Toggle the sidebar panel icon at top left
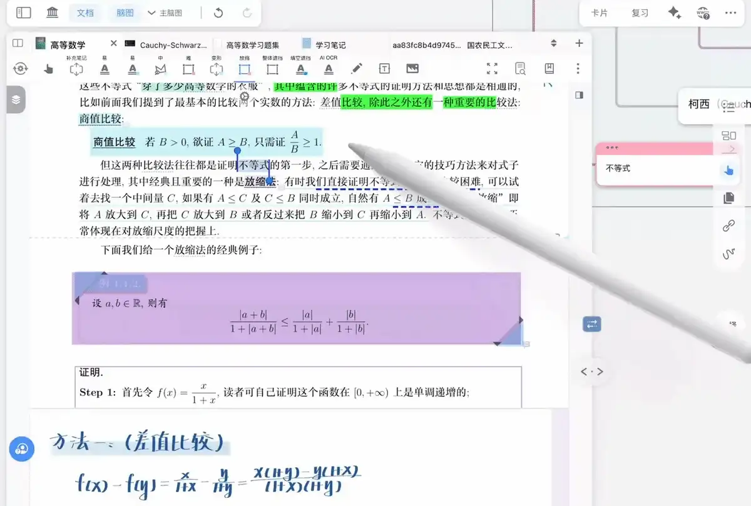Image resolution: width=751 pixels, height=506 pixels. tap(23, 12)
